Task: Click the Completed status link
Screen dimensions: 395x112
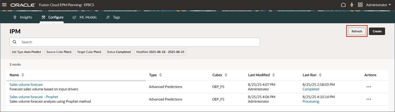Action: click(x=311, y=89)
